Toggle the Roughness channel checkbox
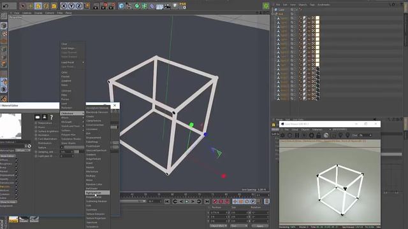Screen dimensions: 408x229 (17, 164)
